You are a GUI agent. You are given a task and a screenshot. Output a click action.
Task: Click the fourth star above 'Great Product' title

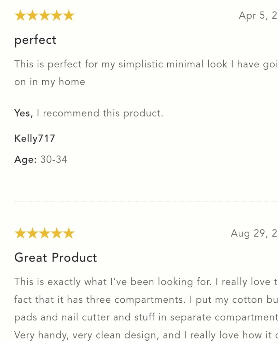tap(57, 233)
